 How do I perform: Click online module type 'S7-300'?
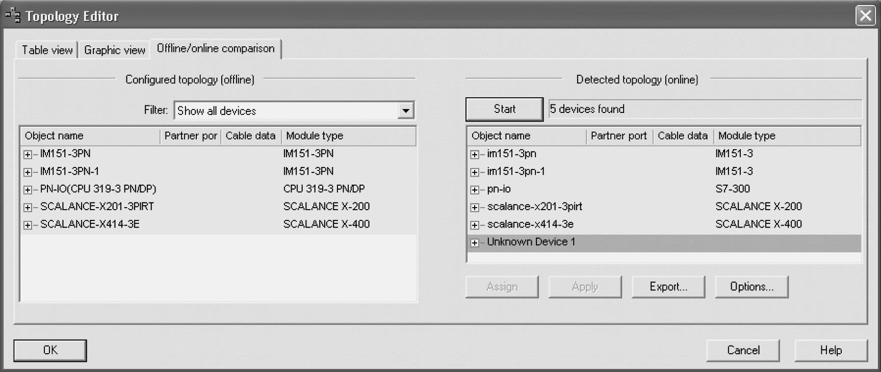coord(733,189)
